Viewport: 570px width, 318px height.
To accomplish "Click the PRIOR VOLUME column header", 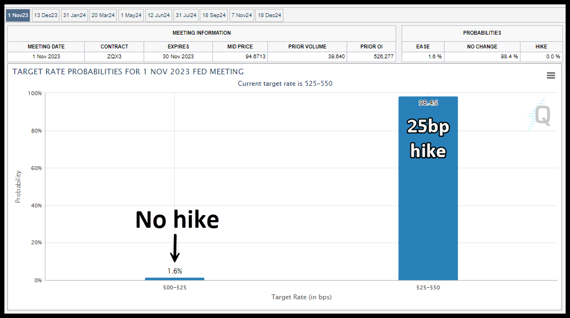I will 307,47.
